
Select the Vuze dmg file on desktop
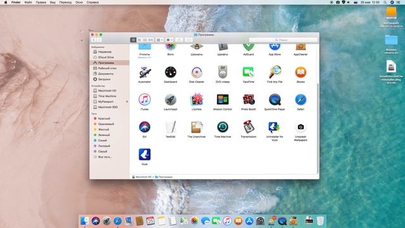(391, 66)
